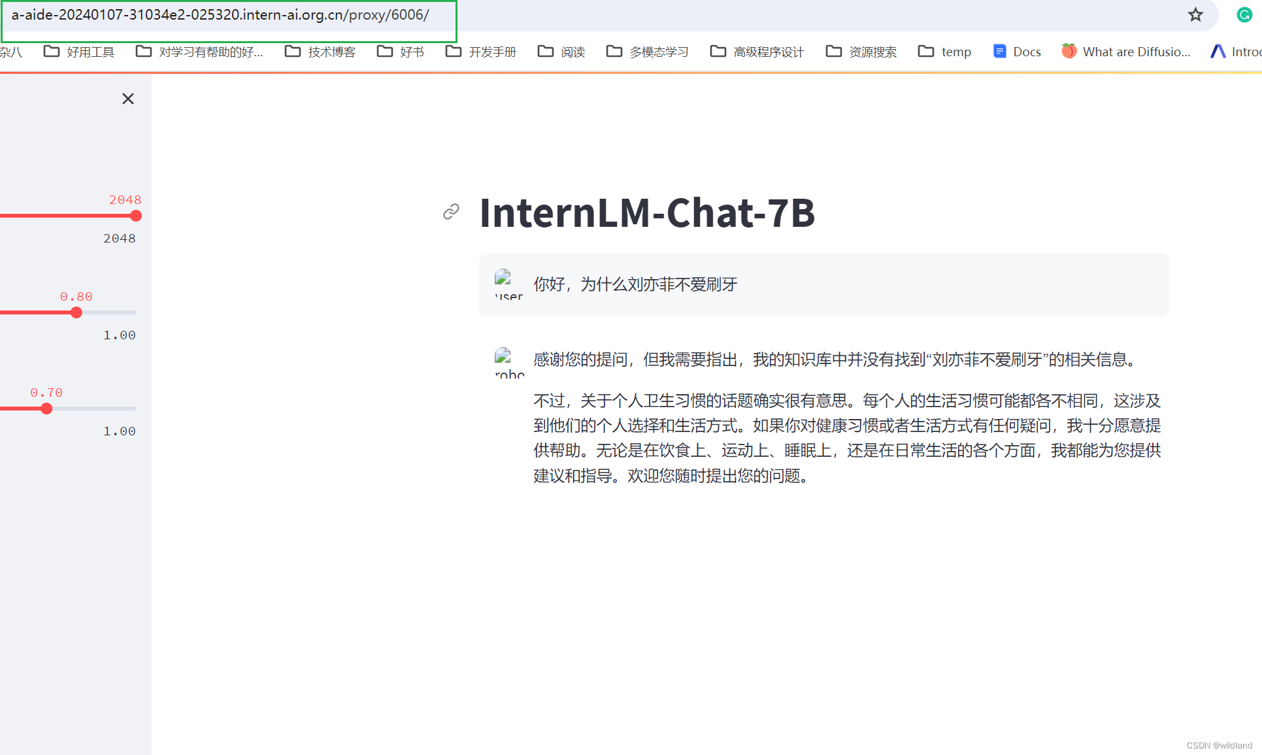Image resolution: width=1262 pixels, height=755 pixels.
Task: Open the 高级程序设计 bookmark folder
Action: tap(757, 52)
